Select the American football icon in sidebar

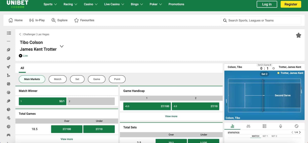tap(9, 50)
